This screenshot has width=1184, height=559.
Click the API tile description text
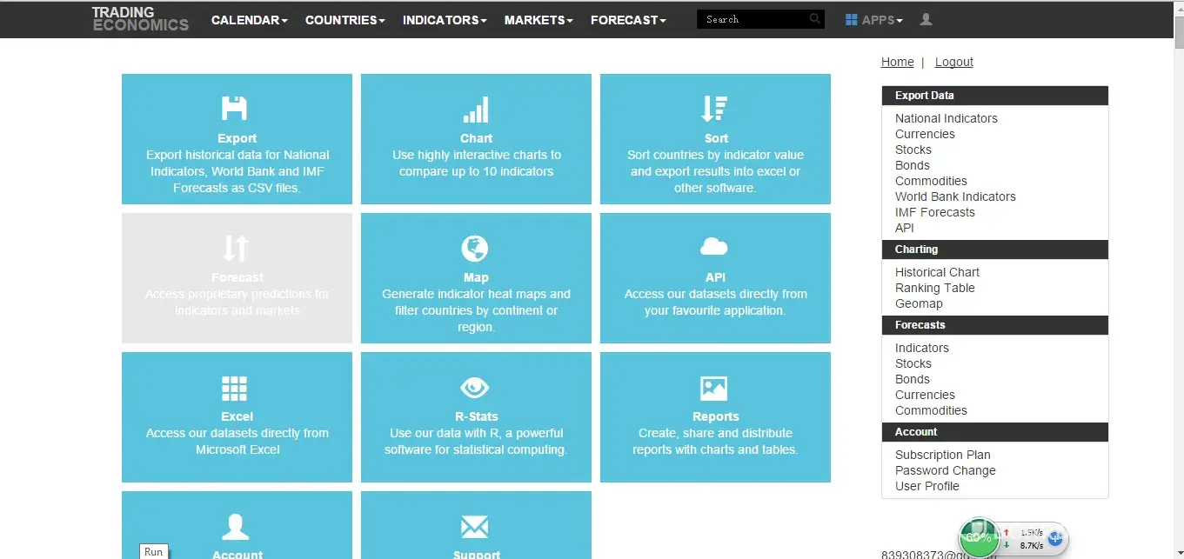click(x=715, y=303)
